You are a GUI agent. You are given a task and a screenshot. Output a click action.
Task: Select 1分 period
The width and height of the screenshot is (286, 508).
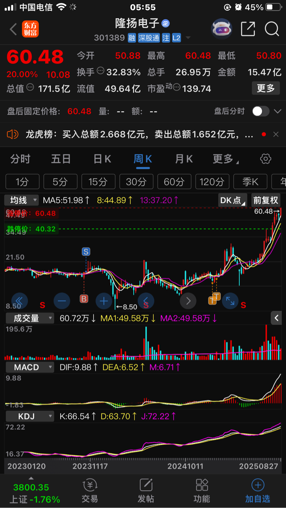[x=22, y=182]
